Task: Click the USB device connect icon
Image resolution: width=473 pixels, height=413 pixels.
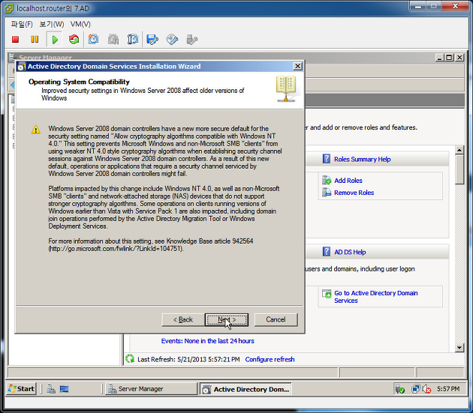Action: tap(192, 40)
